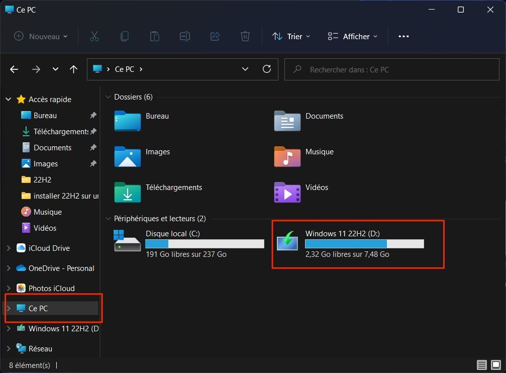Select Windows 11 22H2 (D:) in sidebar
506x373 pixels.
63,328
